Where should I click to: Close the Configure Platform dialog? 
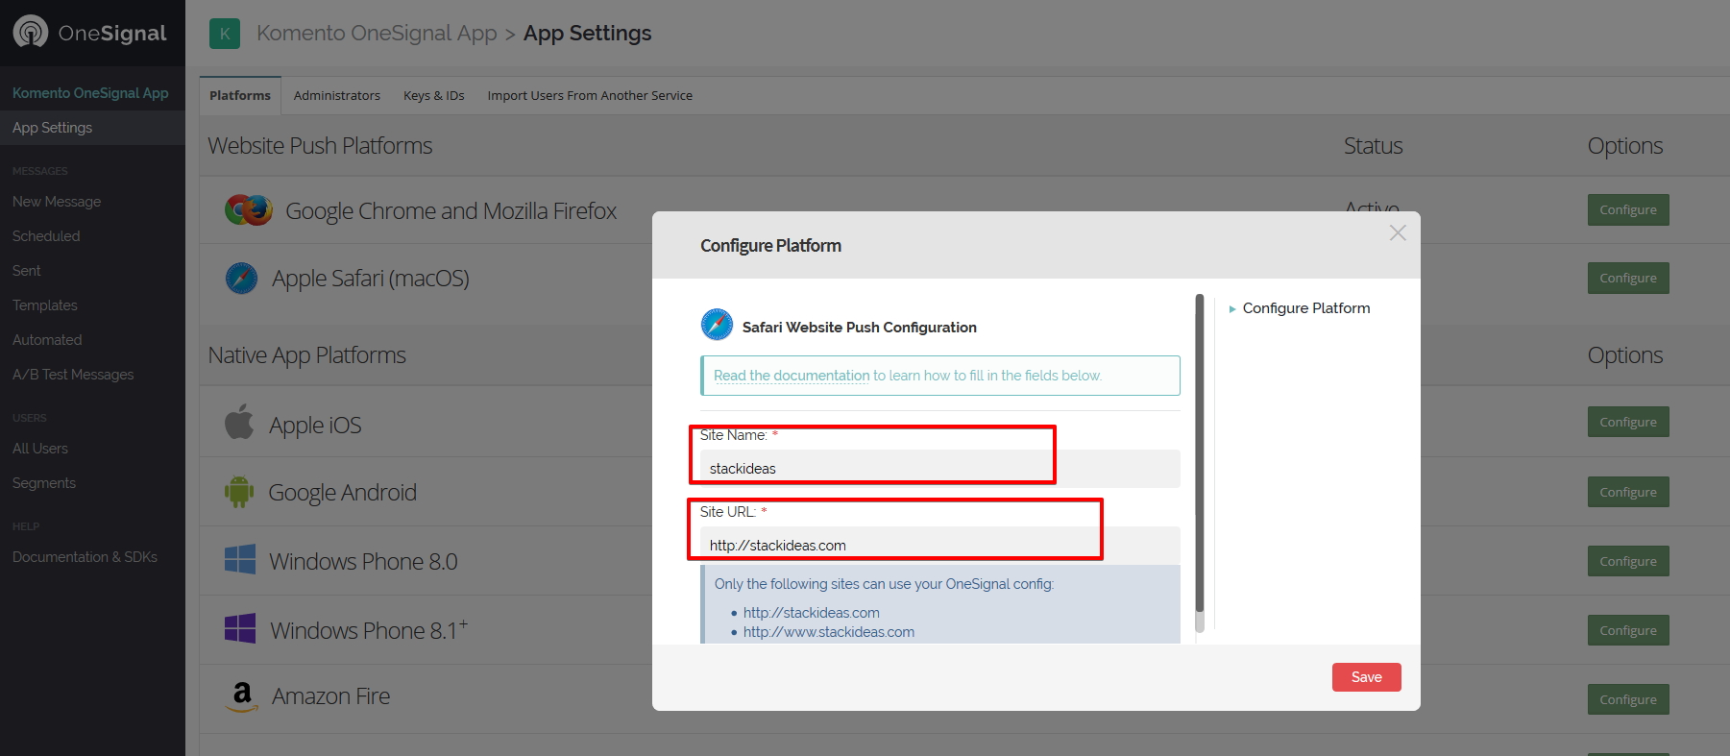pos(1398,233)
